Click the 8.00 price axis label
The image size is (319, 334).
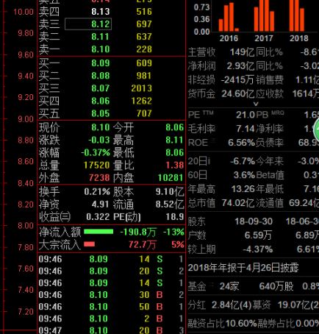(x=26, y=226)
